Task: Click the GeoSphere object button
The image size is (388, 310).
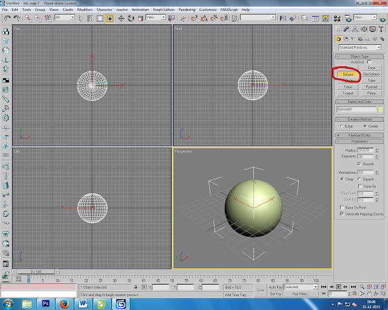Action: (371, 74)
